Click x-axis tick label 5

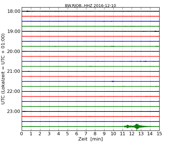[68, 134]
